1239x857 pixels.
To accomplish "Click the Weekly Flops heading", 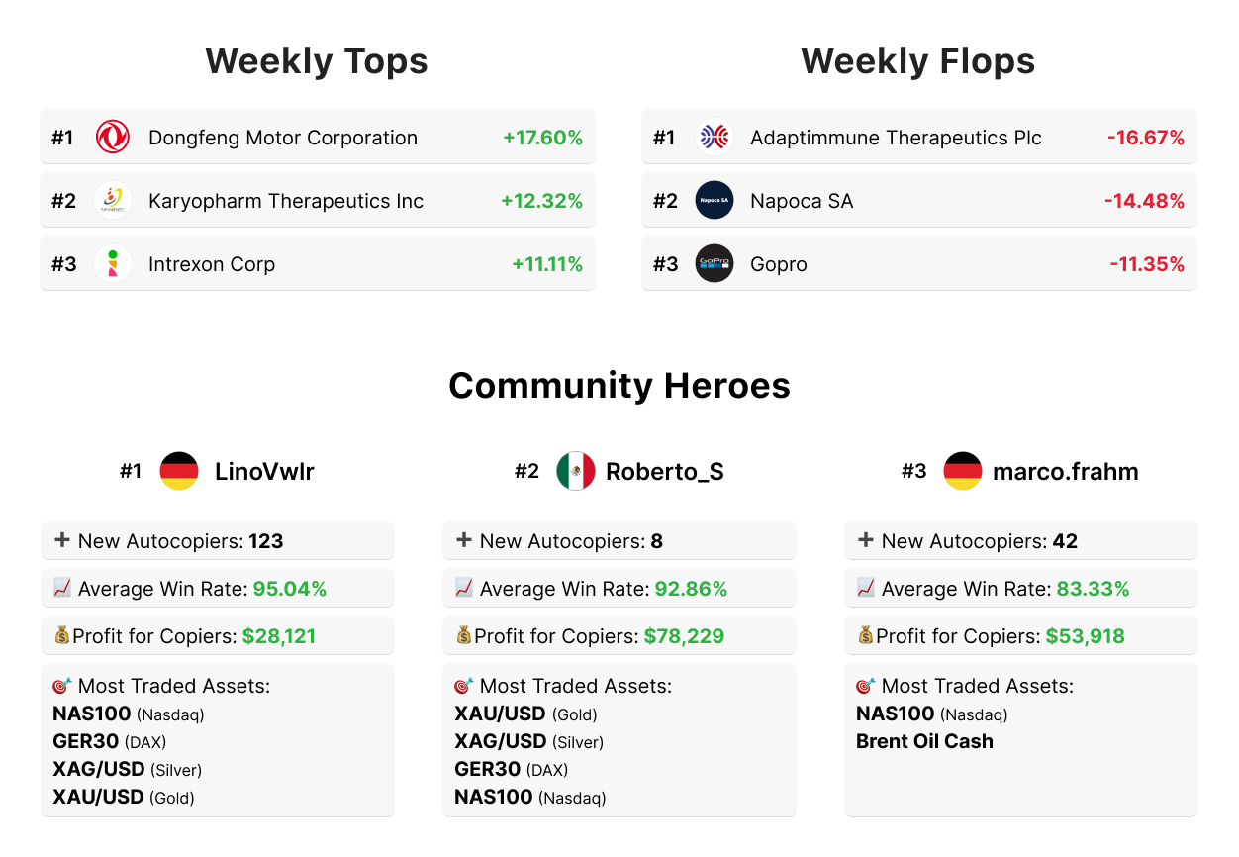I will tap(918, 61).
